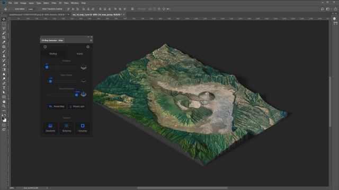Click the share icon in top right
This screenshot has height=190, width=339.
(x=335, y=9)
